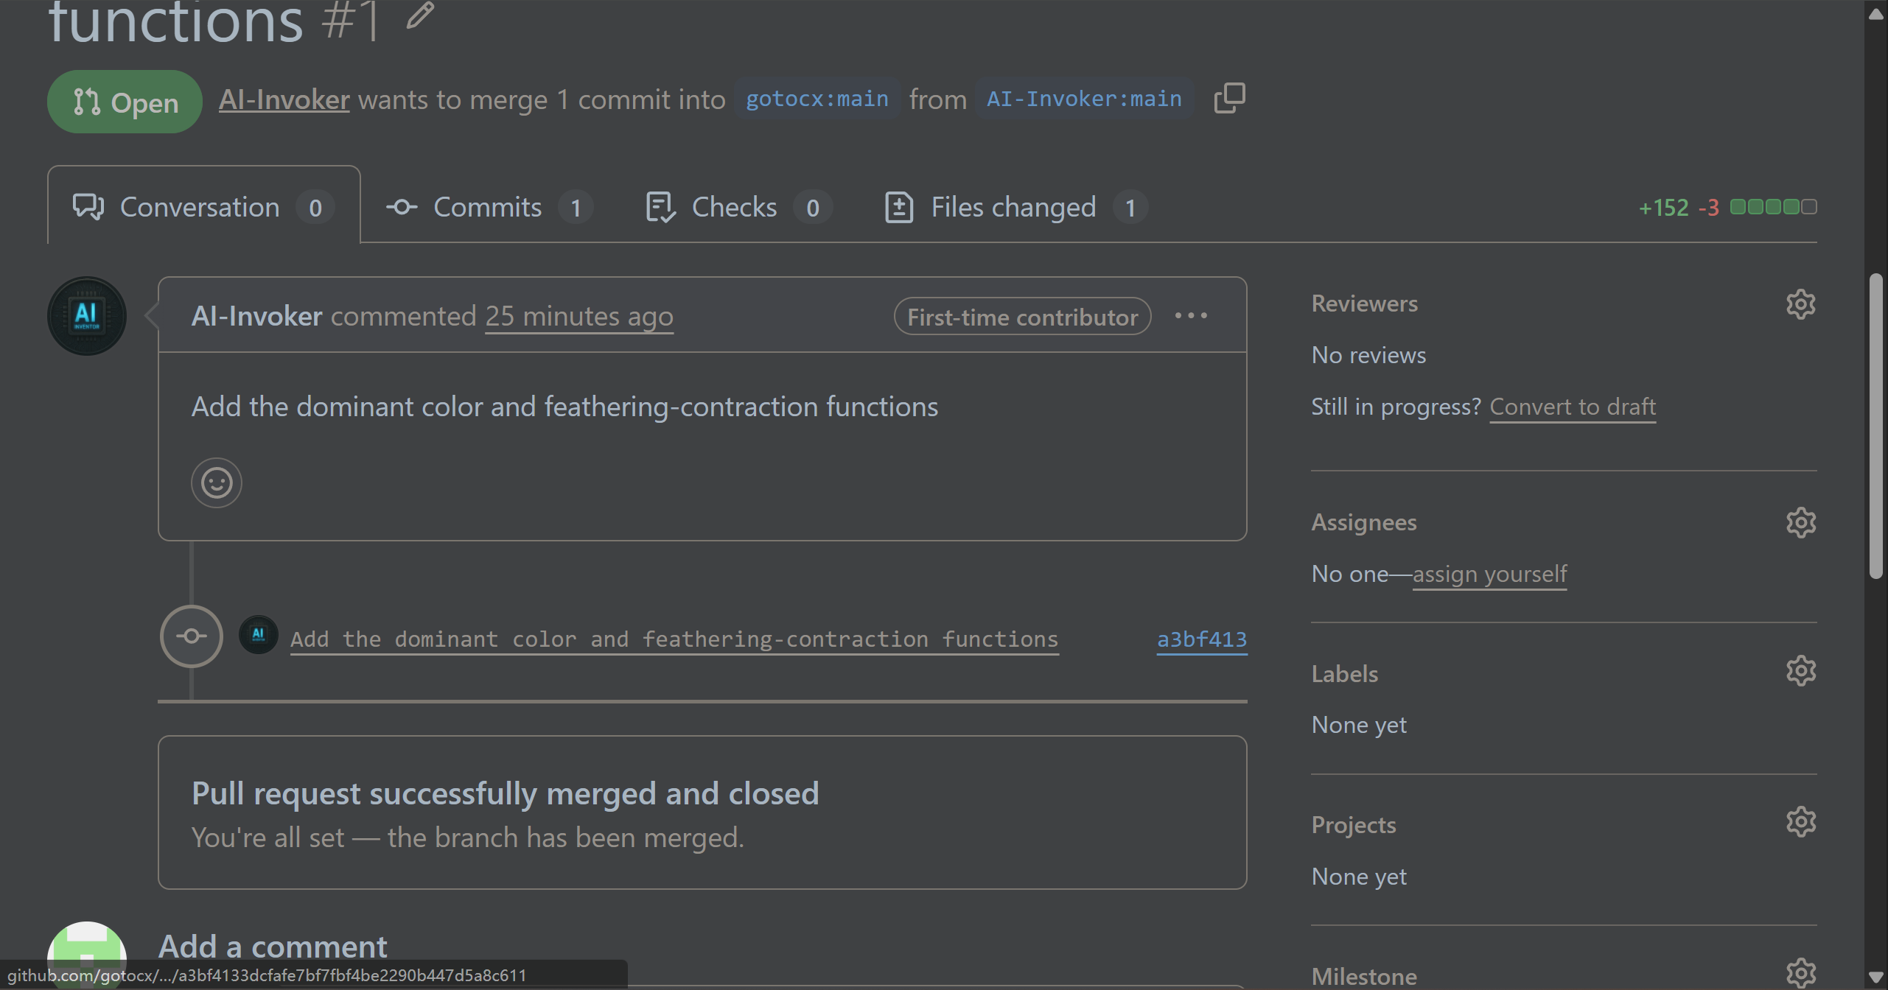The width and height of the screenshot is (1888, 990).
Task: Add an emoji reaction to the comment
Action: pyautogui.click(x=217, y=483)
